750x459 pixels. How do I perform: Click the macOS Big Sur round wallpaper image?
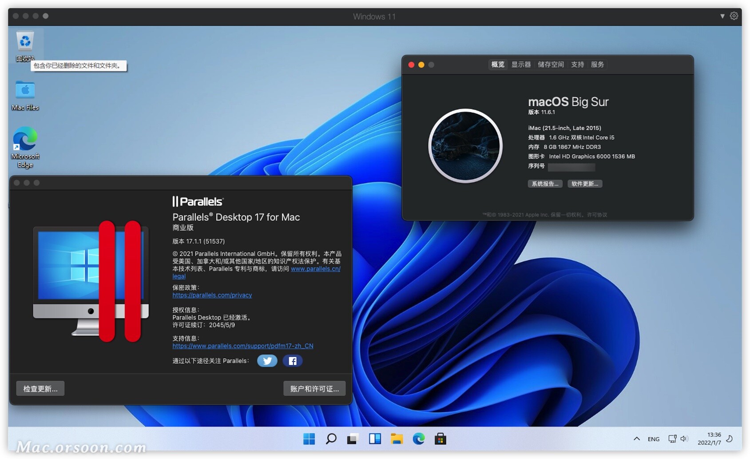click(465, 146)
